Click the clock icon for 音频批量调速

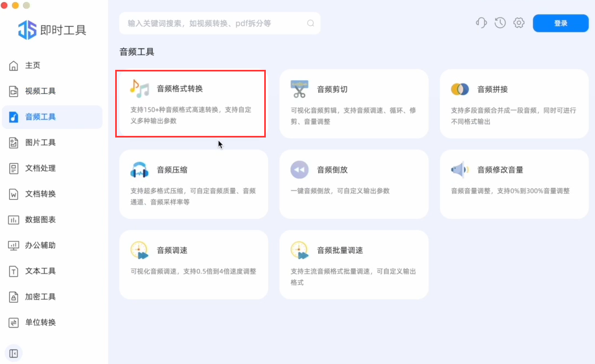click(299, 250)
